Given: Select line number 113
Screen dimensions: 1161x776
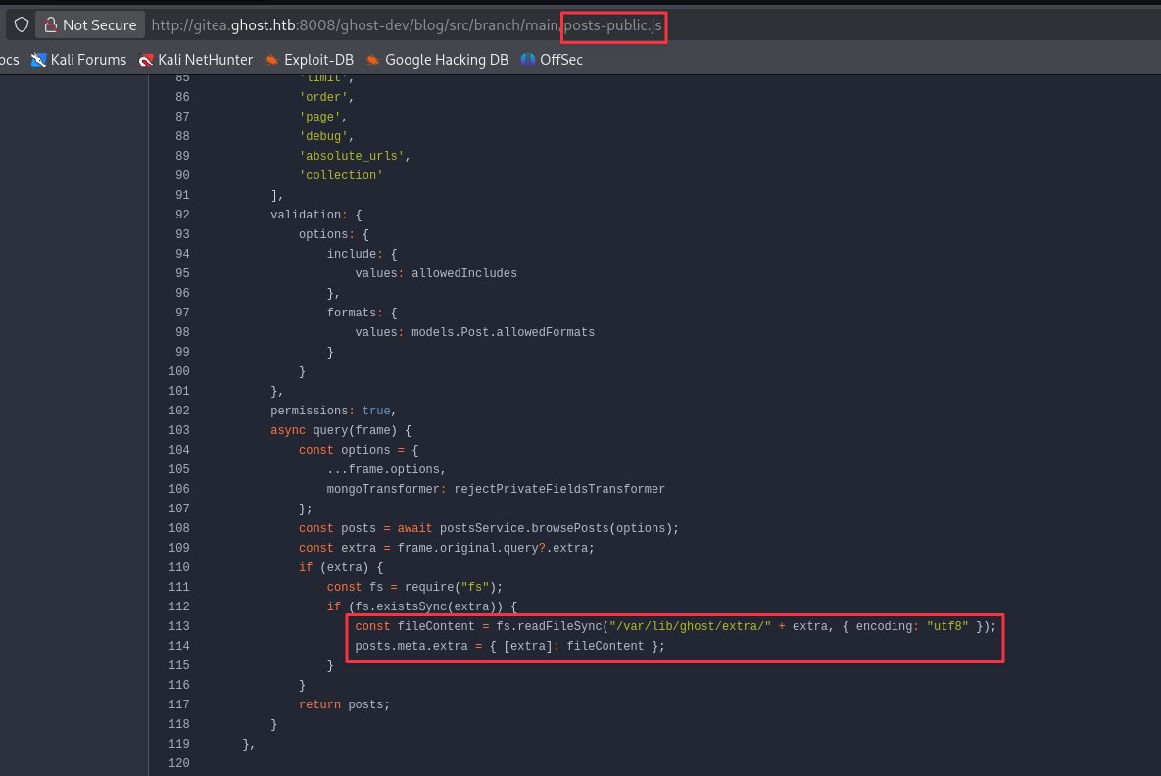Looking at the screenshot, I should pyautogui.click(x=179, y=626).
